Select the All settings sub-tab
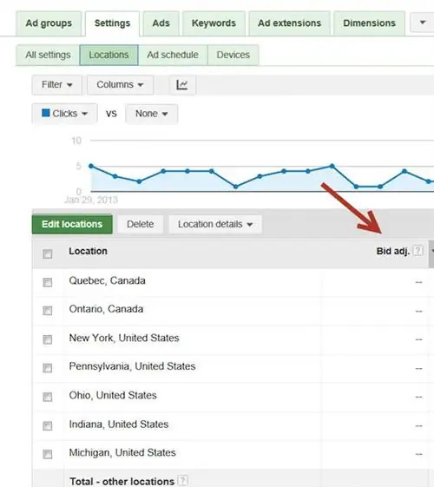This screenshot has width=434, height=487. tap(48, 55)
